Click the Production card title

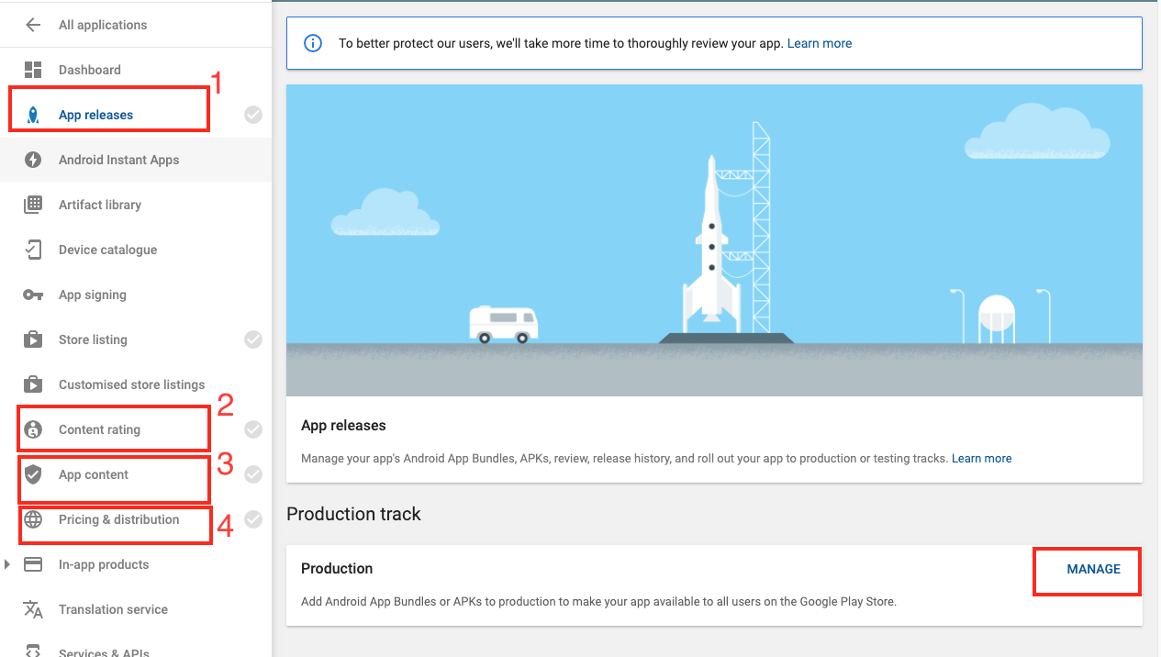337,569
